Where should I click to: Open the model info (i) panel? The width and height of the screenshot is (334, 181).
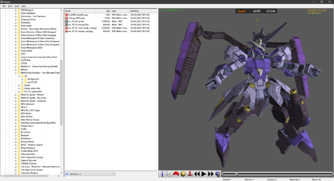[162, 174]
